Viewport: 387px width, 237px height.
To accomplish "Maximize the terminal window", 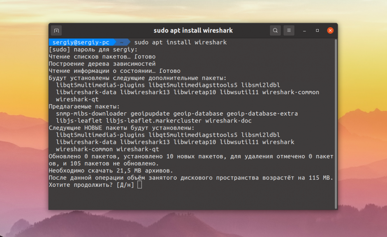I will 317,30.
